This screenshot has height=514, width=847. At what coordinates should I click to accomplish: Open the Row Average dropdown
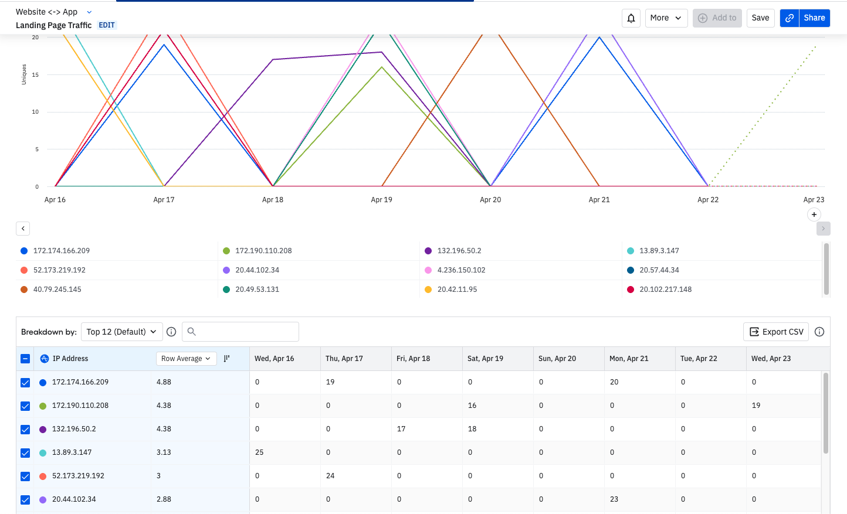pos(186,359)
